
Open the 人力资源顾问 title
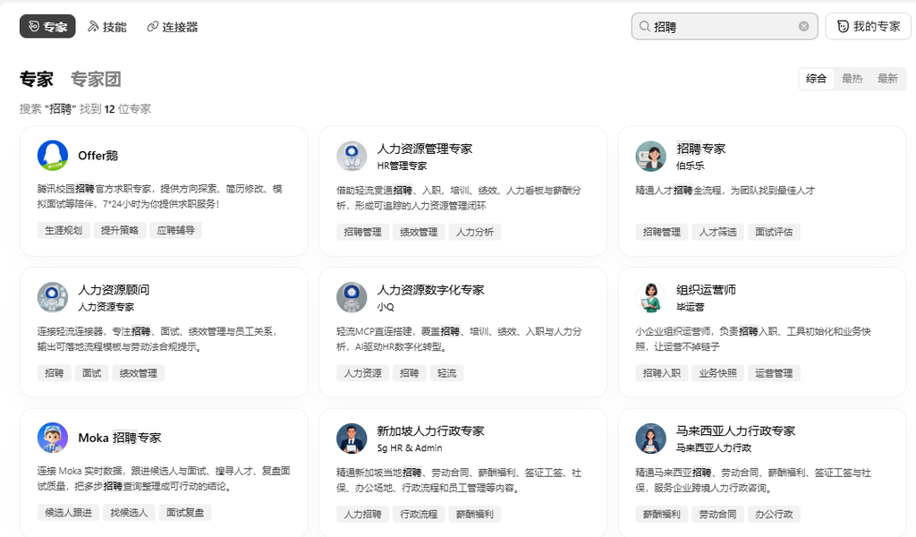[x=114, y=290]
